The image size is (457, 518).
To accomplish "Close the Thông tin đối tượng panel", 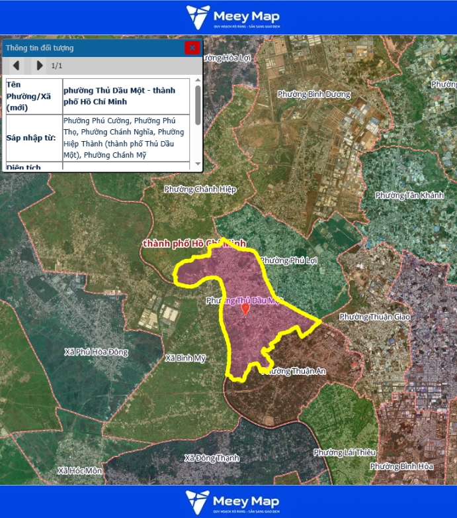I will click(x=192, y=48).
